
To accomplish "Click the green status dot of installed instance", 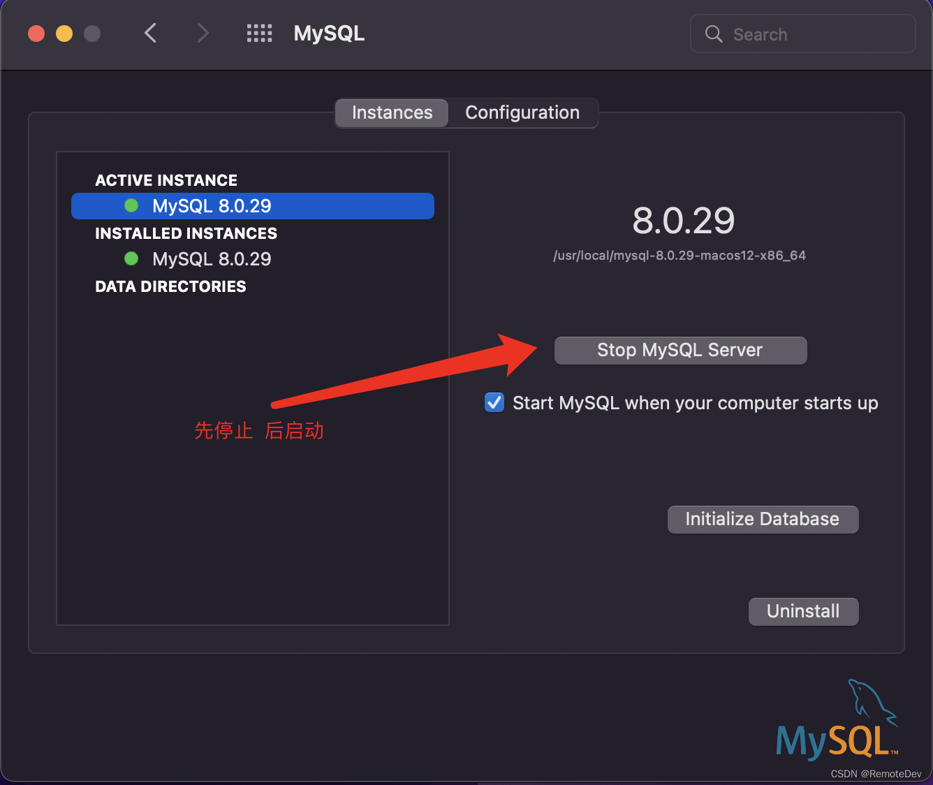I will 131,258.
